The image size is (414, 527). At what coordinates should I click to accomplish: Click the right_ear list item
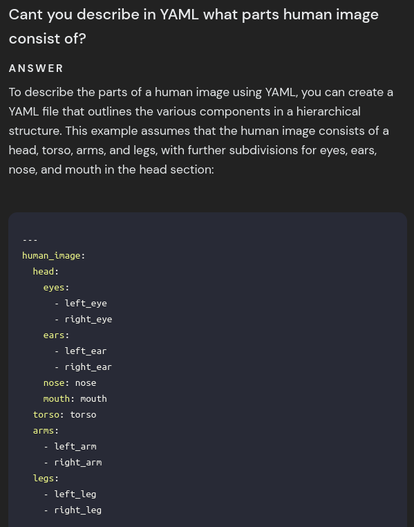point(83,367)
